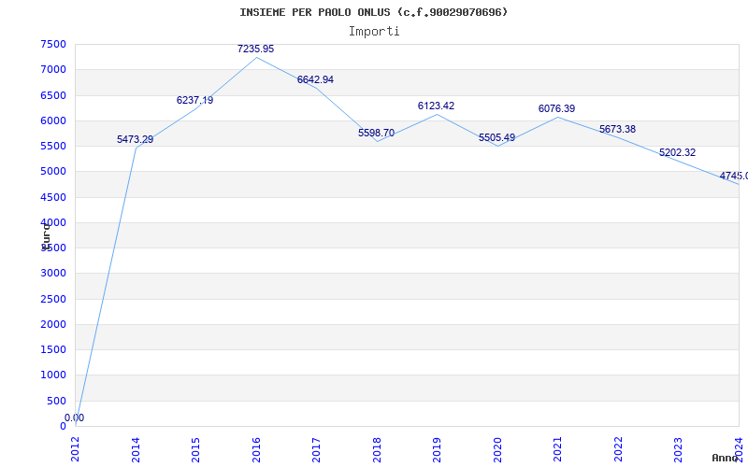Click the 2012 year axis label
The width and height of the screenshot is (748, 467).
[x=76, y=449]
